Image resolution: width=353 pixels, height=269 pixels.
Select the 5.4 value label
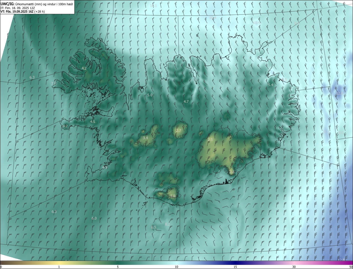tap(271, 85)
